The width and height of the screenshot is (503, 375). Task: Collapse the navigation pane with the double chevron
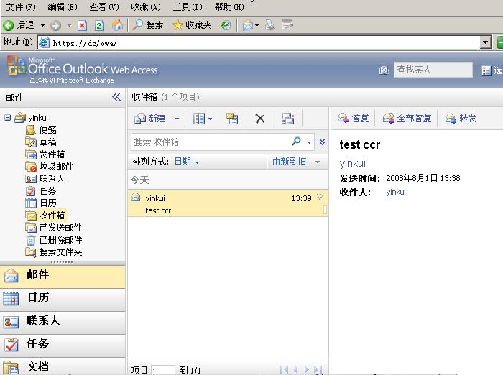click(x=116, y=96)
